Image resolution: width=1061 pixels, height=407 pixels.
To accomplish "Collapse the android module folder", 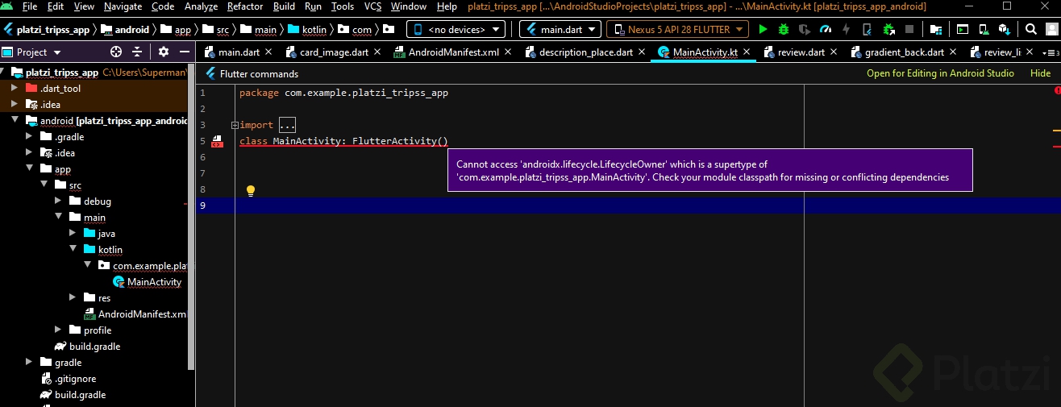I will coord(15,121).
